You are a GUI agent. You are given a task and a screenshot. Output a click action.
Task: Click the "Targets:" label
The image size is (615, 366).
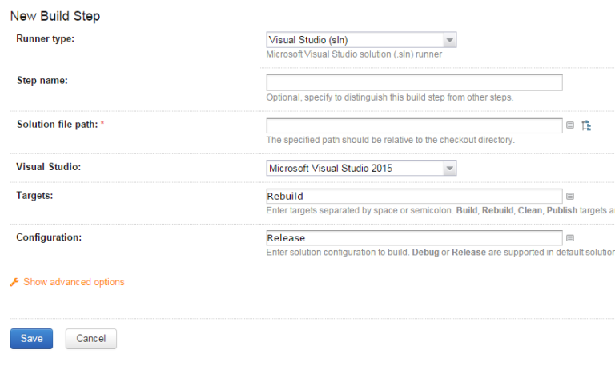pos(36,195)
